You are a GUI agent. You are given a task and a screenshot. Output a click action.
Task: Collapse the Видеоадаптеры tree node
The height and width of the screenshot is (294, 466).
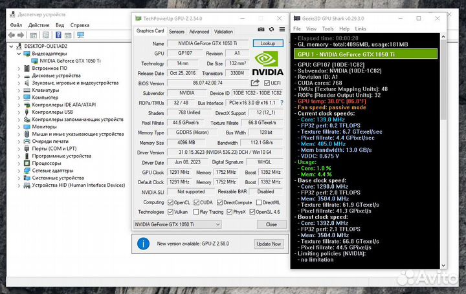click(x=19, y=54)
